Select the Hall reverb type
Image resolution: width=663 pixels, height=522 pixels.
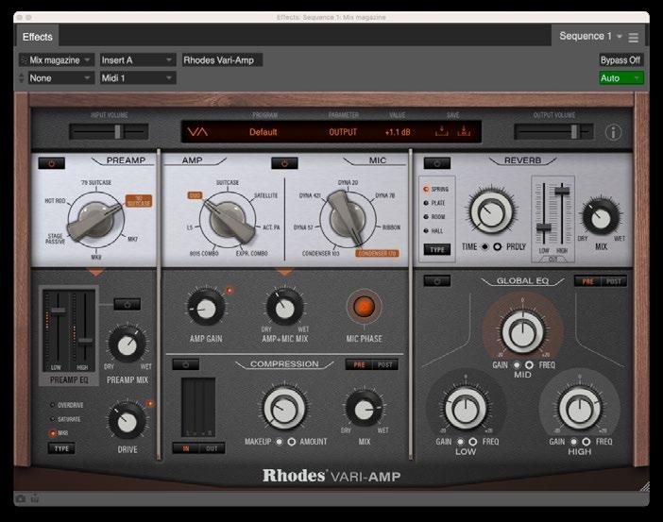point(433,230)
